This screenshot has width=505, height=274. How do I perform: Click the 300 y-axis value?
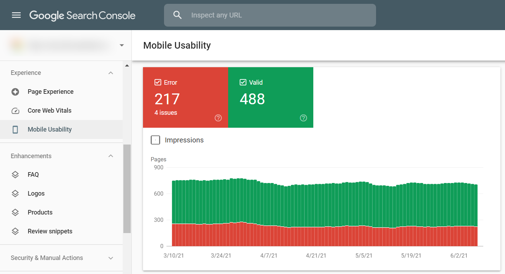pos(159,220)
